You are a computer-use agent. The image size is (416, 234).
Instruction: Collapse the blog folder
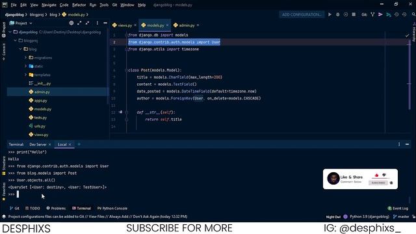[20, 49]
